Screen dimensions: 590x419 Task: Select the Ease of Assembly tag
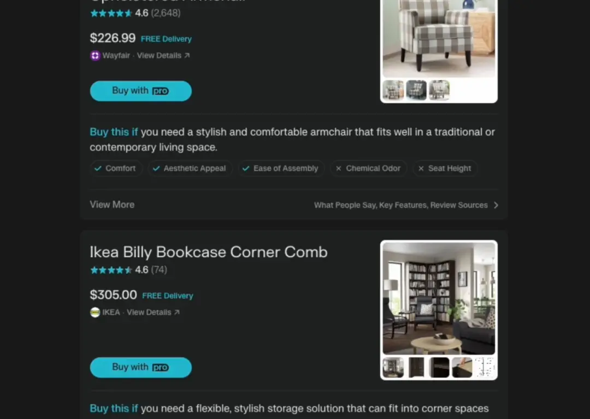(x=281, y=169)
